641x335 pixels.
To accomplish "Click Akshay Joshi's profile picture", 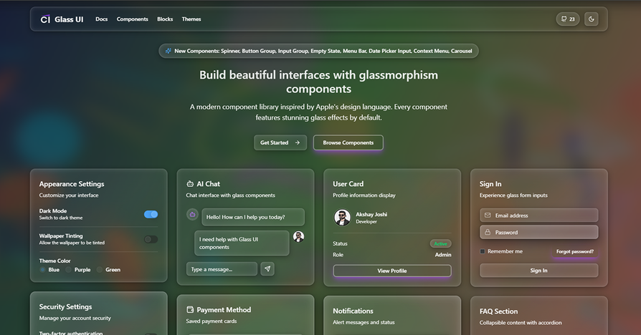I will click(x=342, y=218).
